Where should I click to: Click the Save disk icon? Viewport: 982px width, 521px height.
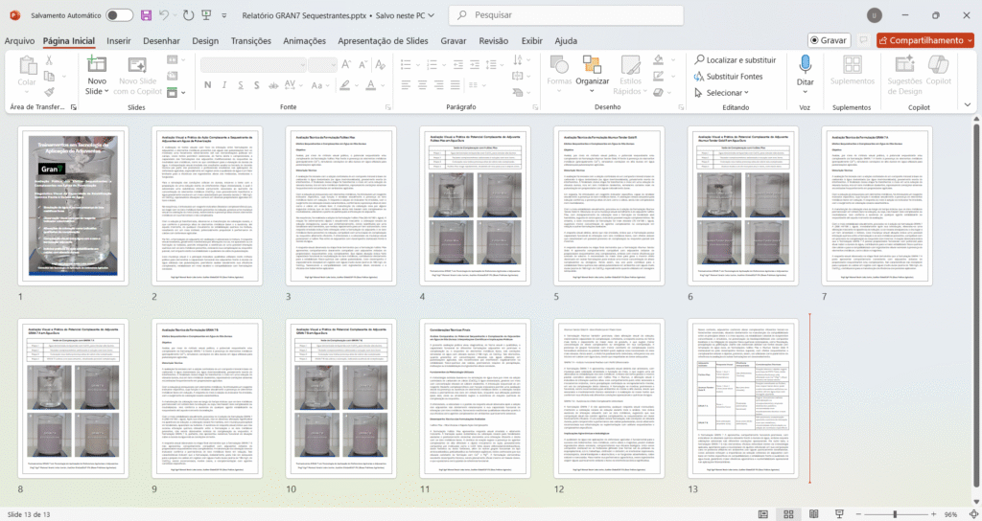pyautogui.click(x=146, y=15)
